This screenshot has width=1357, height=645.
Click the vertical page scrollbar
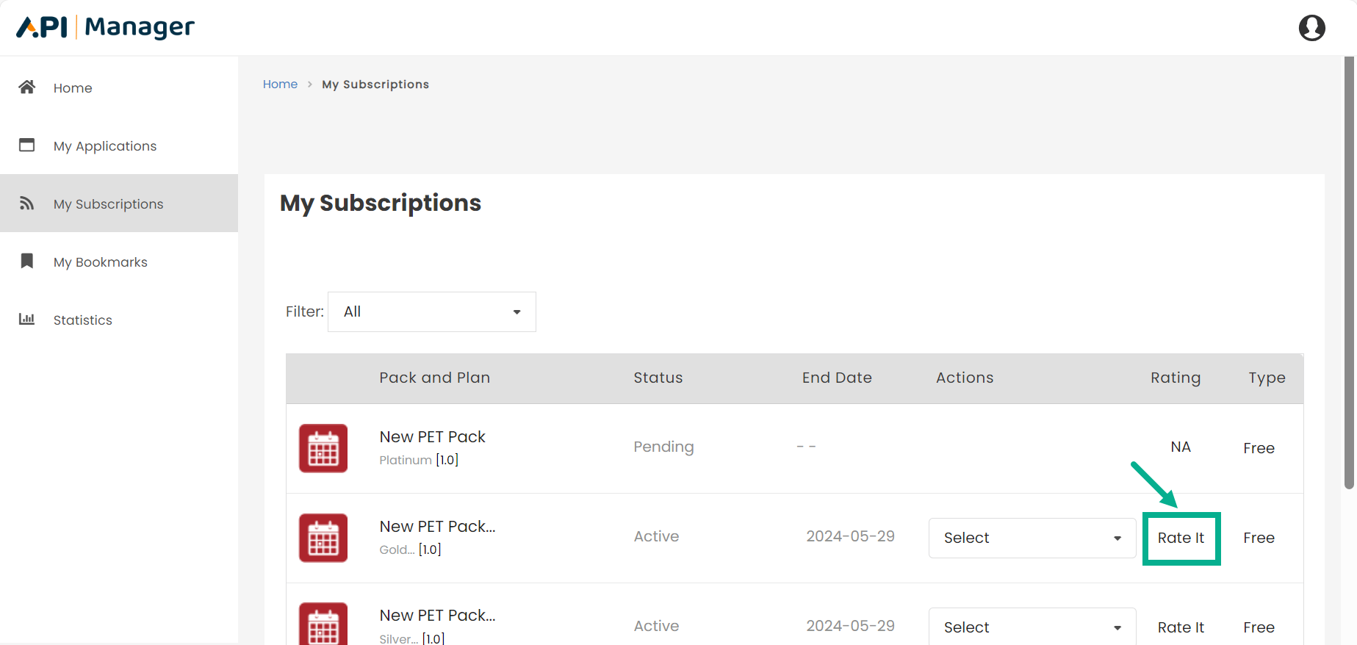point(1349,272)
